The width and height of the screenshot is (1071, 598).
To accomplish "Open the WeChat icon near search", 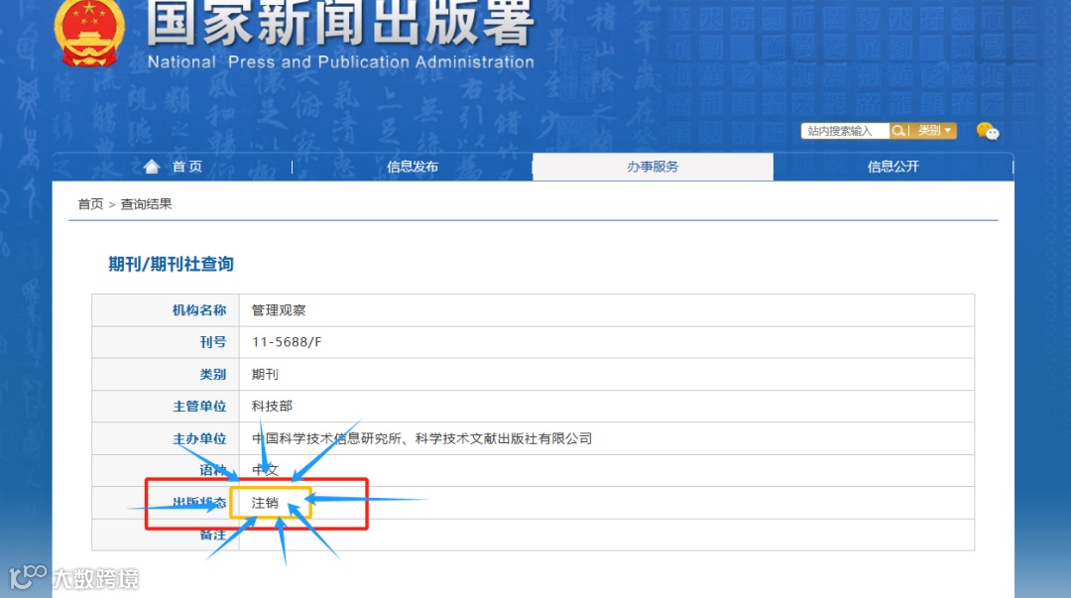I will (x=988, y=131).
